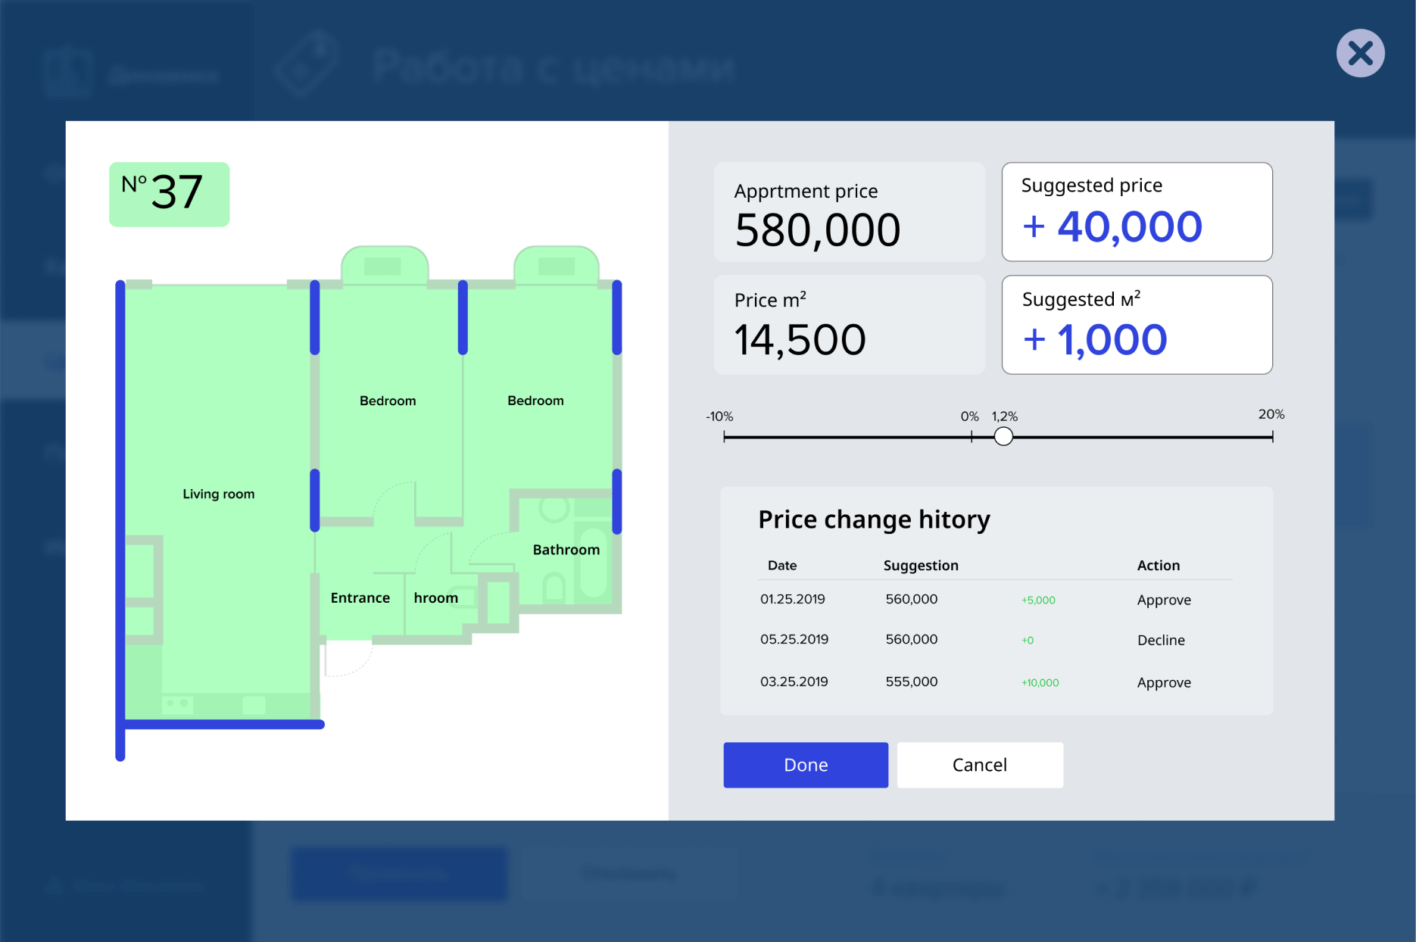The image size is (1416, 942).
Task: Click the +5,000 change value
Action: click(1038, 600)
